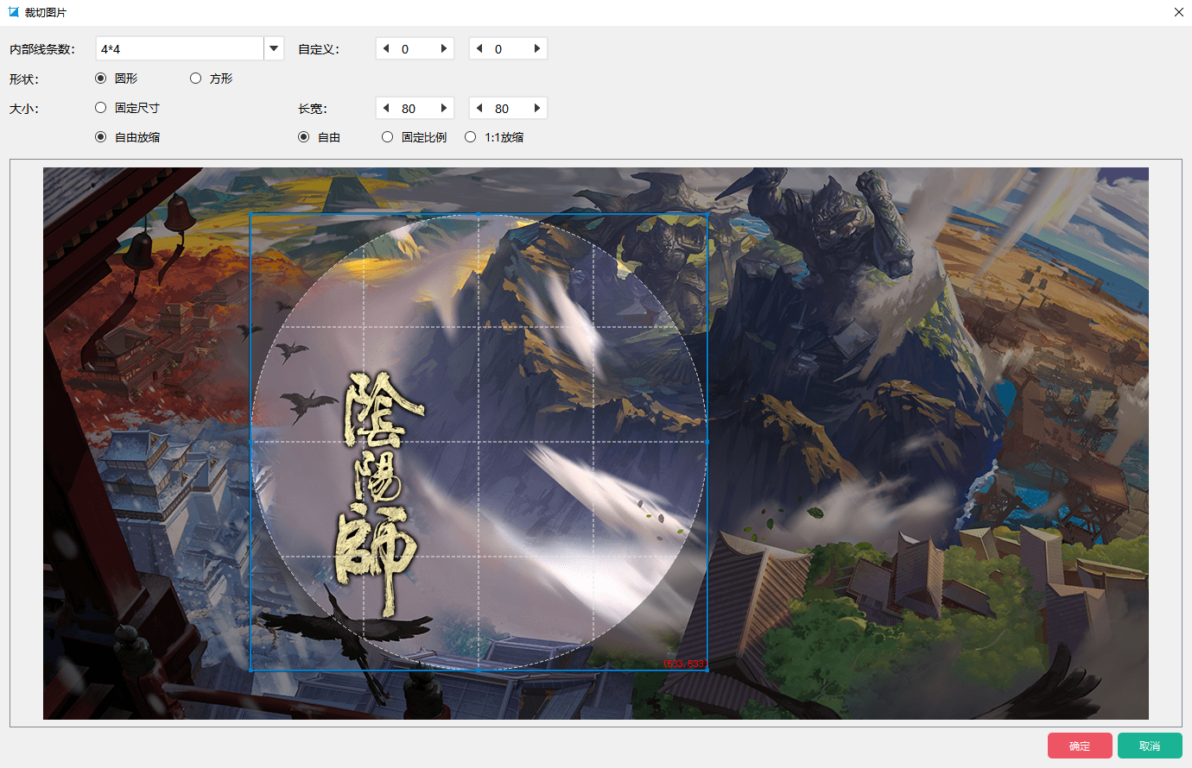The width and height of the screenshot is (1192, 768).
Task: Decrease the second 自定义 value
Action: pyautogui.click(x=479, y=48)
